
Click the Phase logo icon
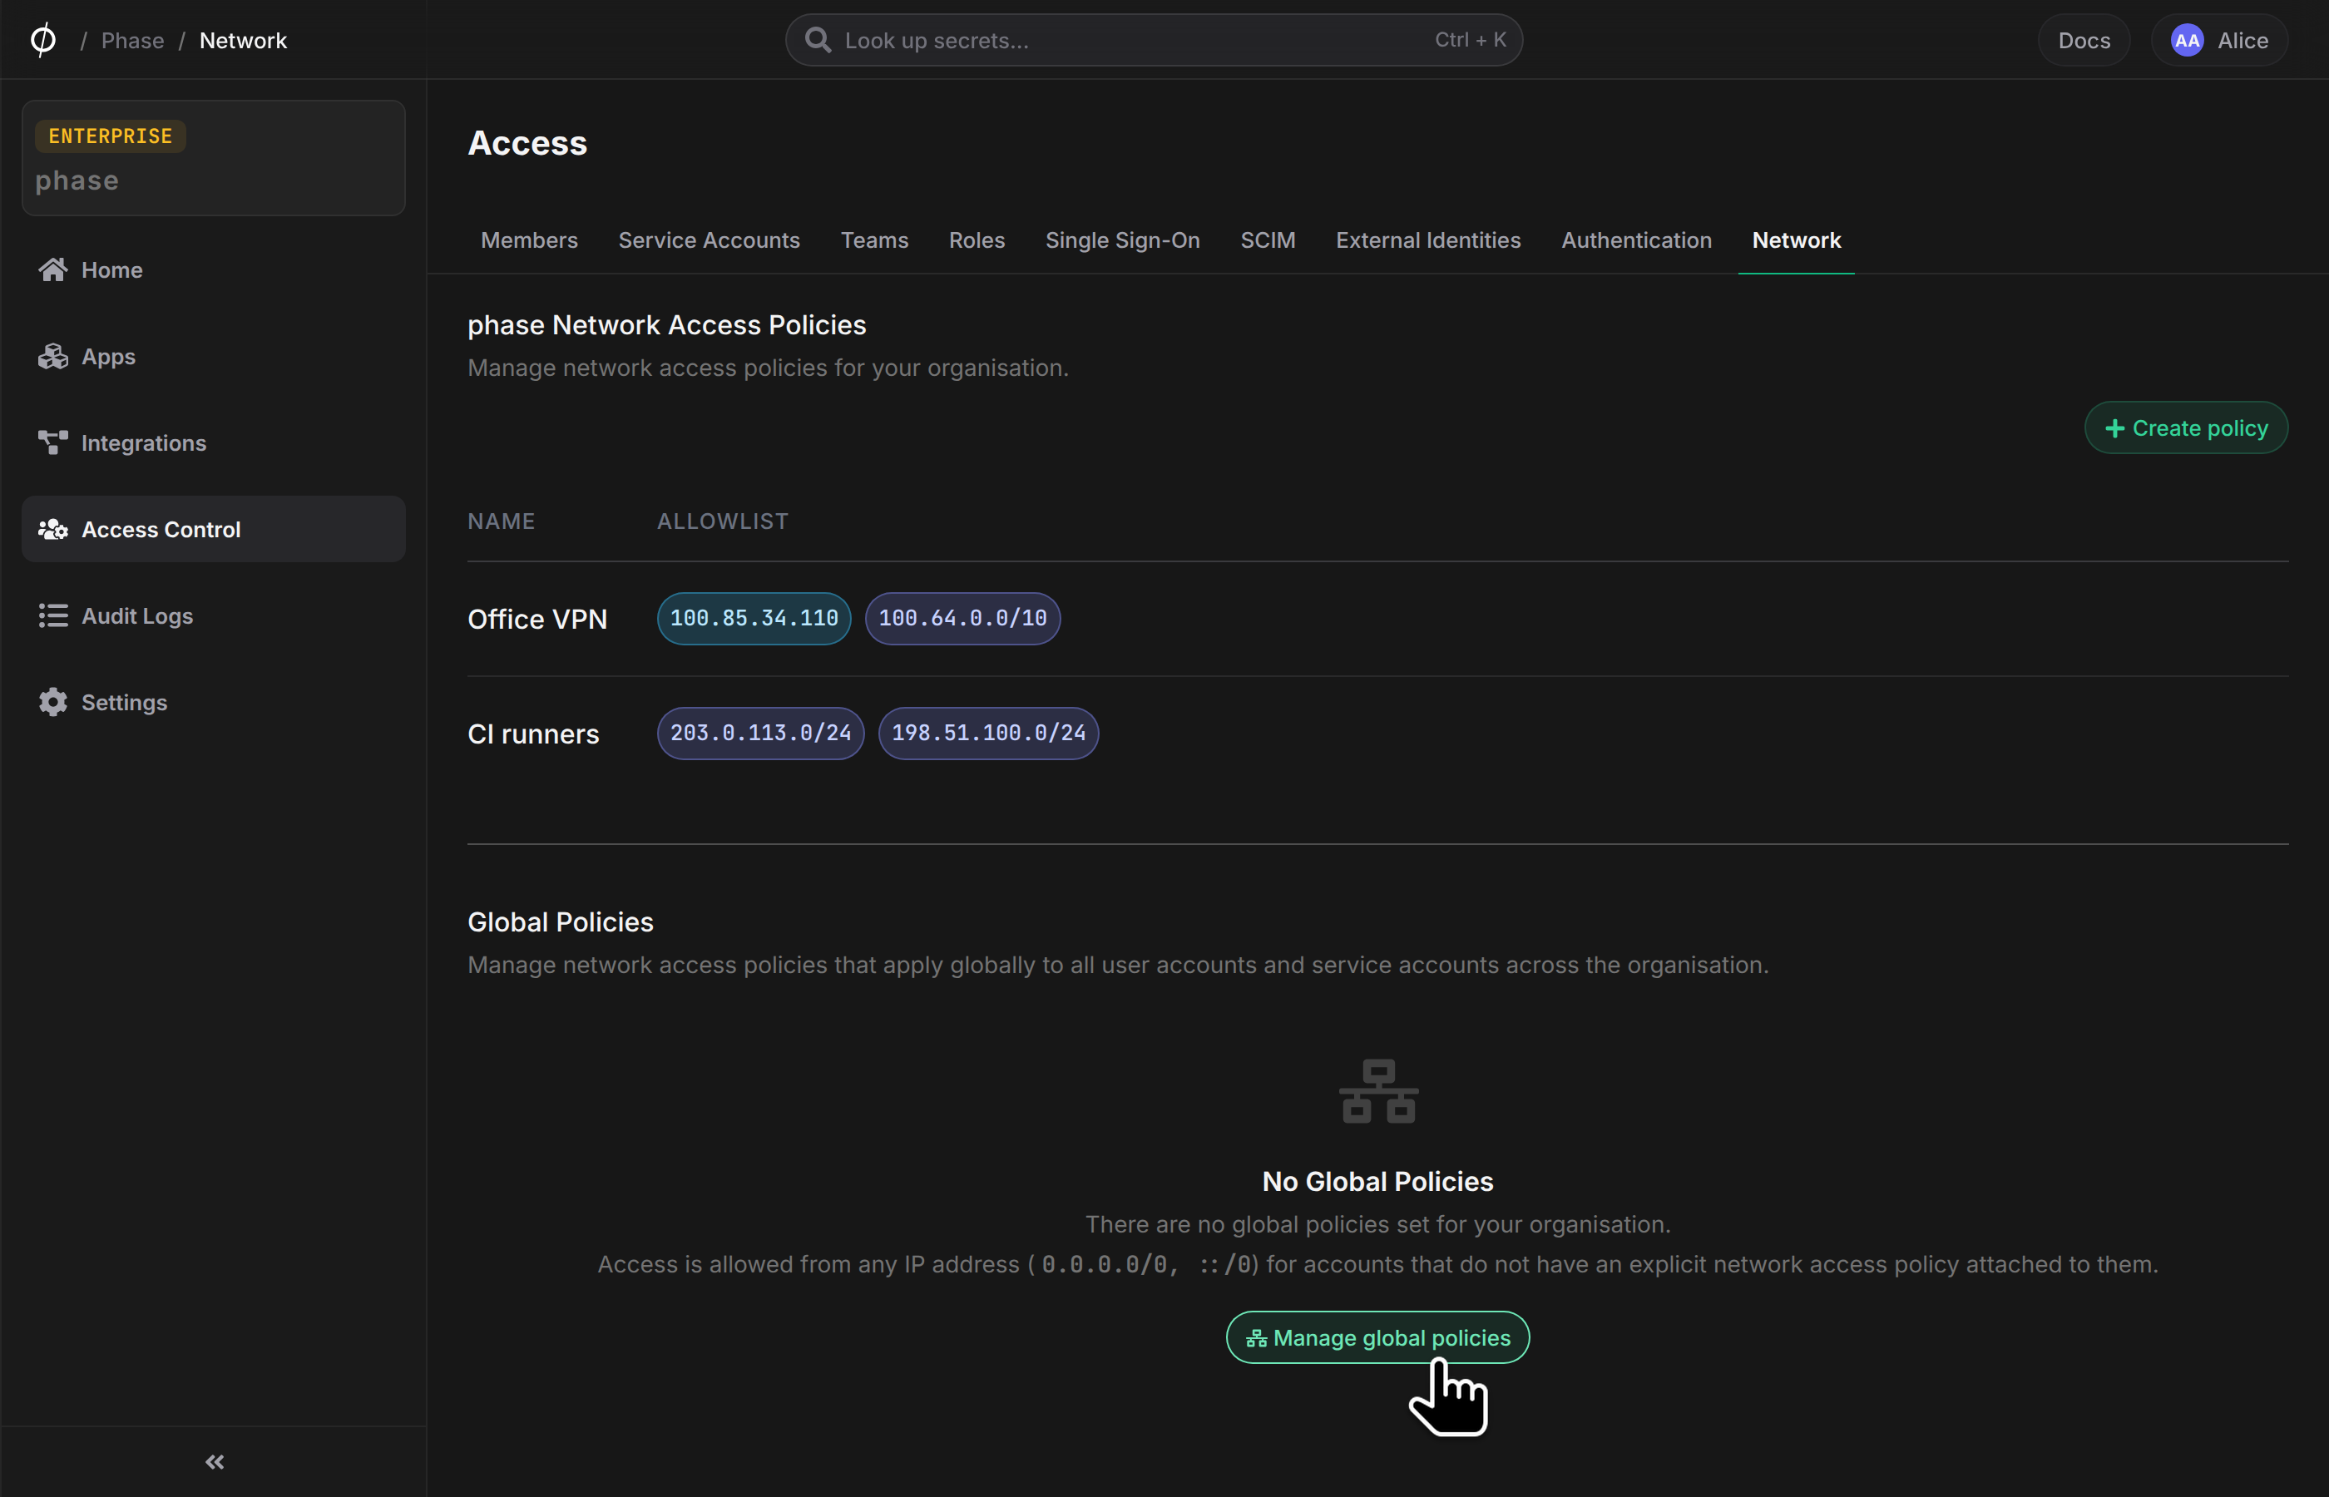tap(42, 40)
